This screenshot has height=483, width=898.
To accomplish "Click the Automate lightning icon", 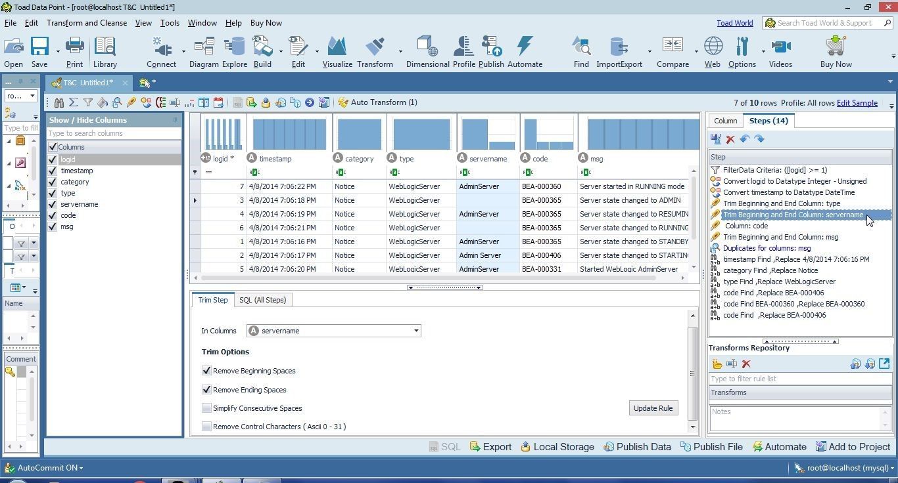I will pos(525,52).
